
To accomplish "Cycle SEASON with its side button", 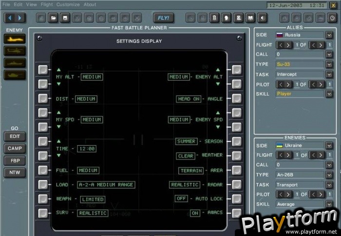I will click(237, 141).
